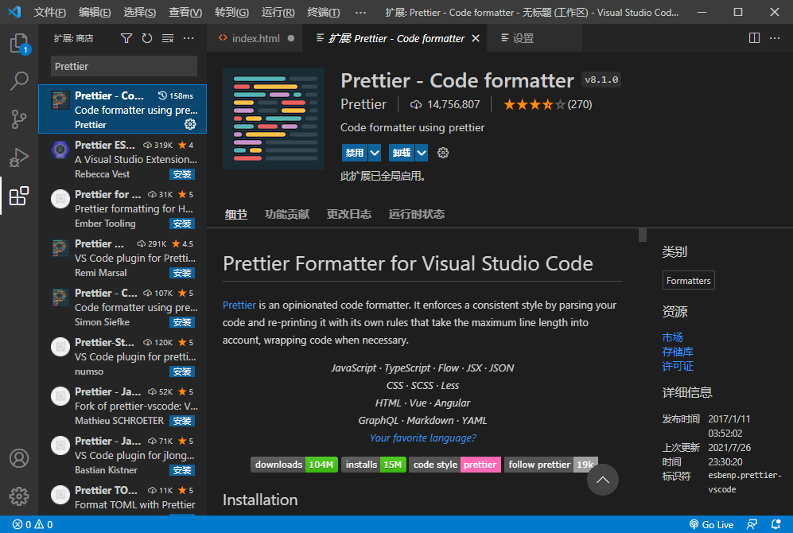Click the errors and warnings status indicator
The width and height of the screenshot is (793, 533).
33,524
